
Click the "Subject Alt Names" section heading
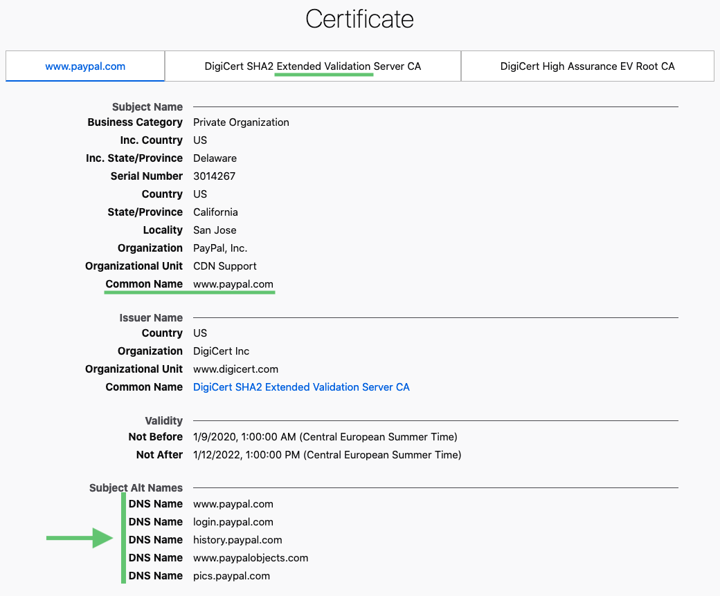coord(136,488)
